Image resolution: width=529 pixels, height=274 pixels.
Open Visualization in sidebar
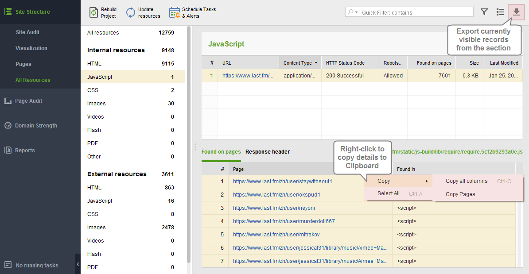pos(31,48)
